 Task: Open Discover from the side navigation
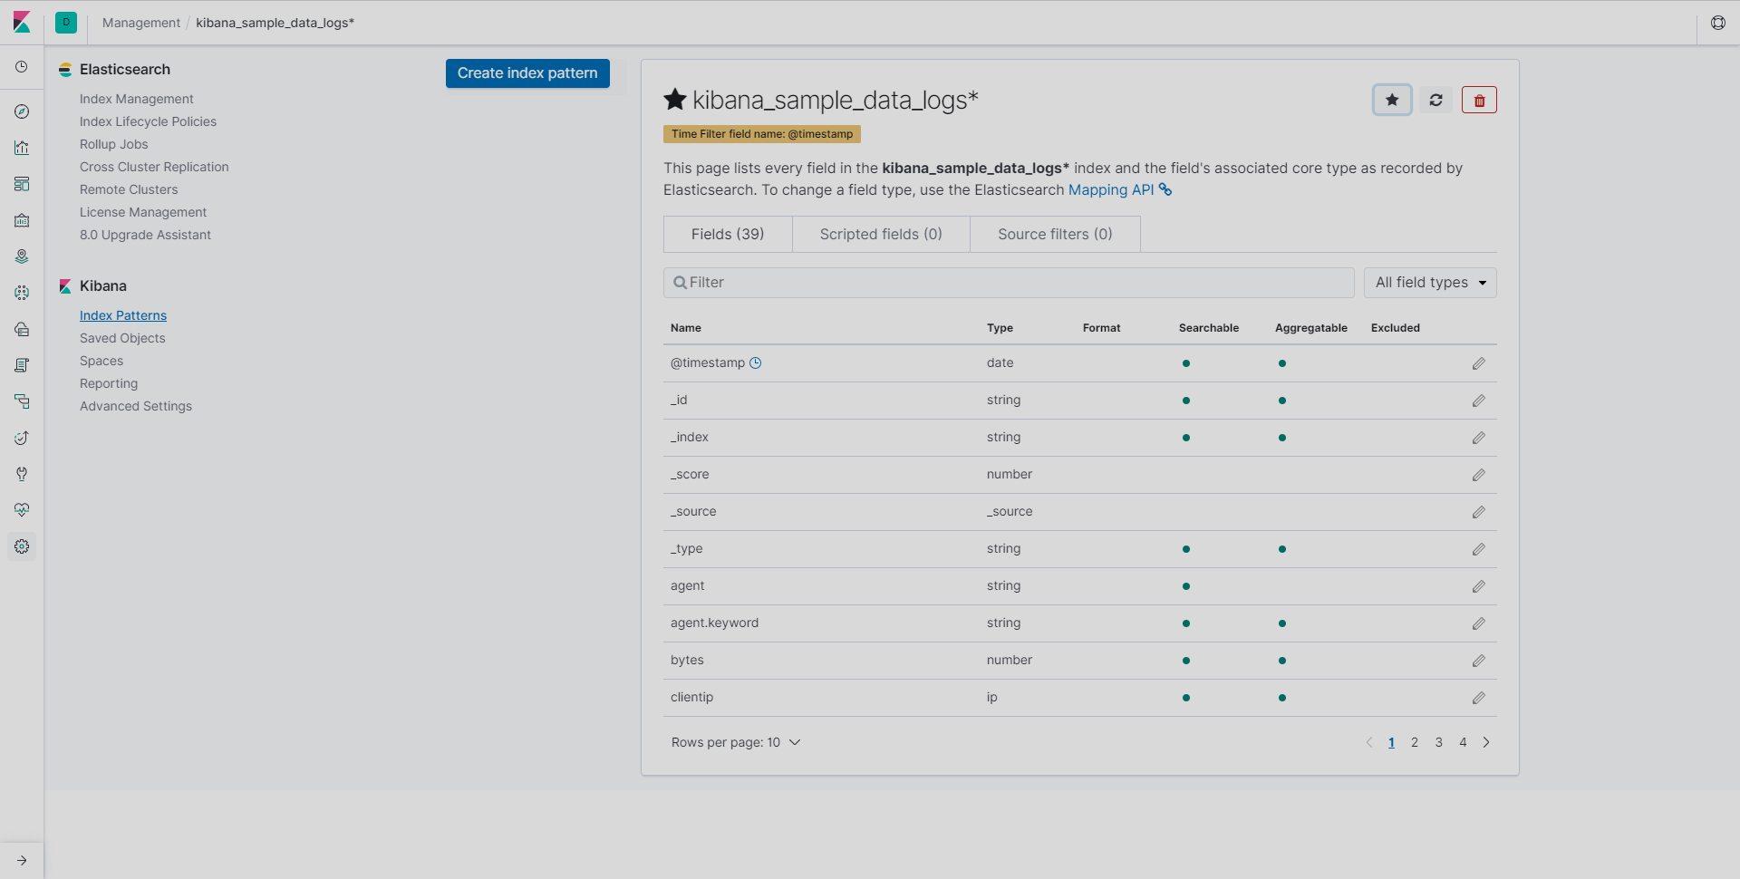pos(22,111)
